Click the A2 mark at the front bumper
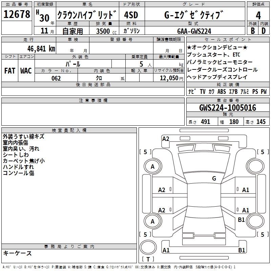This screenshot has width=271, height=271. tap(166, 139)
